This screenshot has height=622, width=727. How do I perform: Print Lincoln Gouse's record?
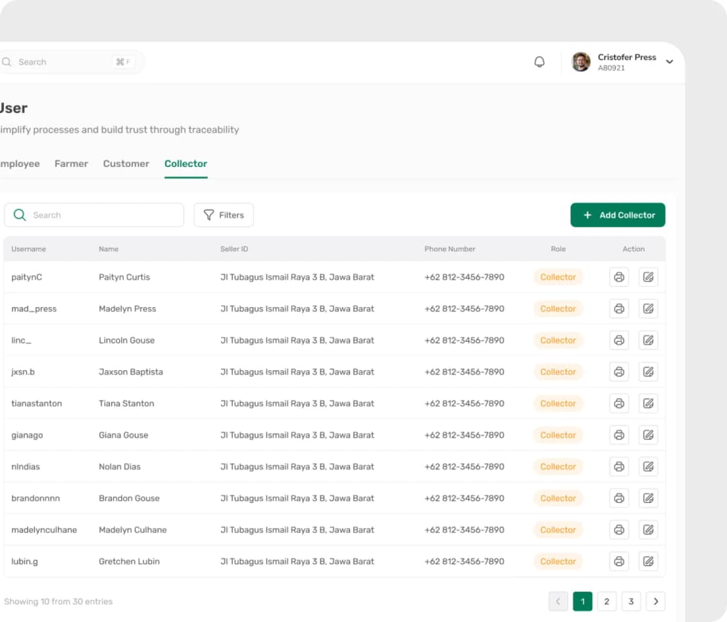coord(619,340)
